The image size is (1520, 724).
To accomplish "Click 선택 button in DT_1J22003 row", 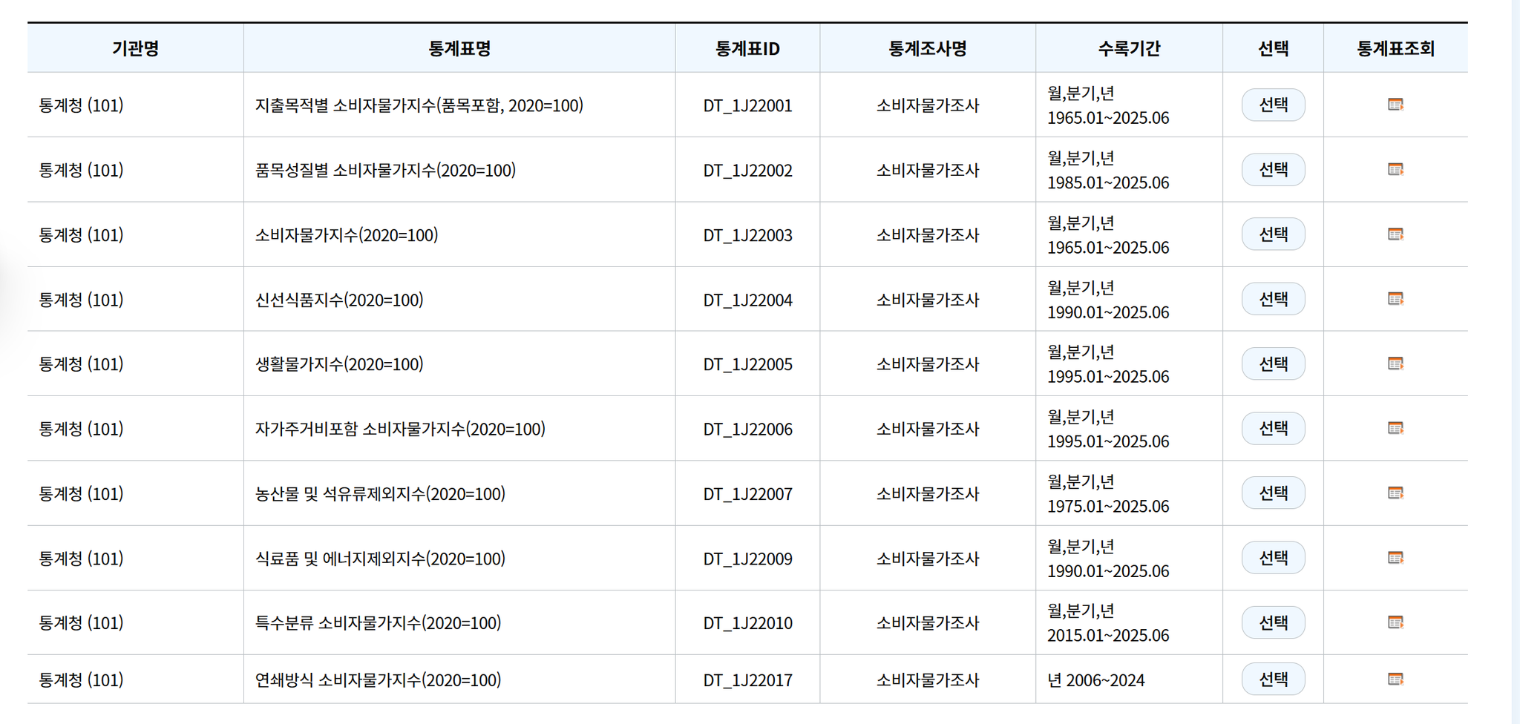I will [1274, 234].
